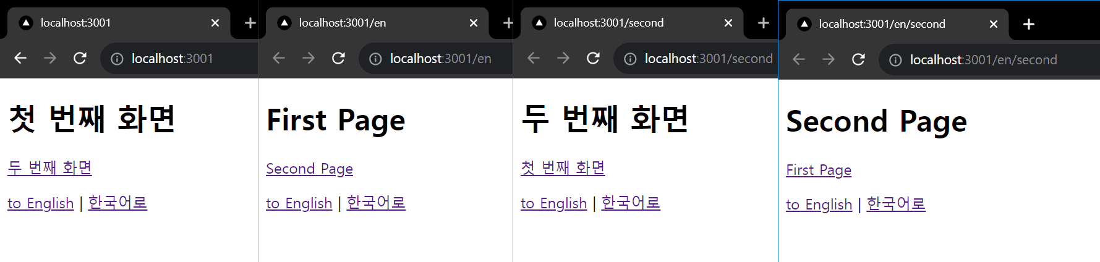Click site info icon beside the localhost:3001 address
Image resolution: width=1100 pixels, height=262 pixels.
click(117, 59)
